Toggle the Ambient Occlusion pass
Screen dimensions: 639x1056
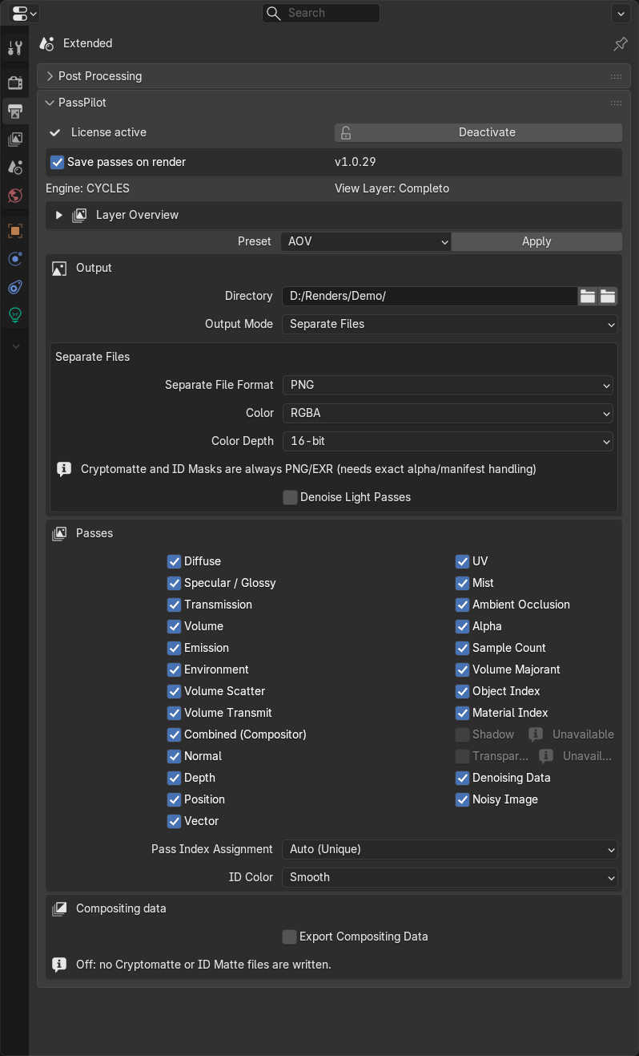(462, 605)
